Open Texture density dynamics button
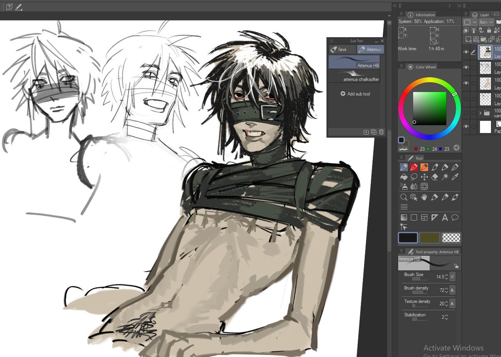 tap(453, 303)
